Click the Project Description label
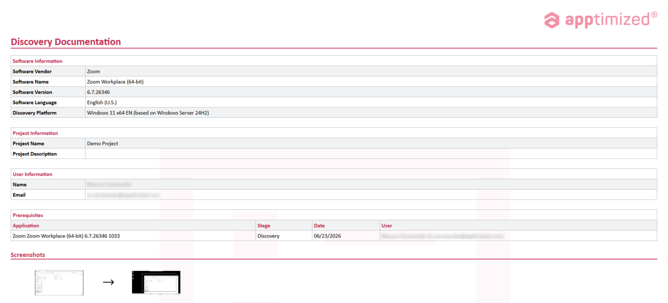This screenshot has width=668, height=303. pos(35,154)
